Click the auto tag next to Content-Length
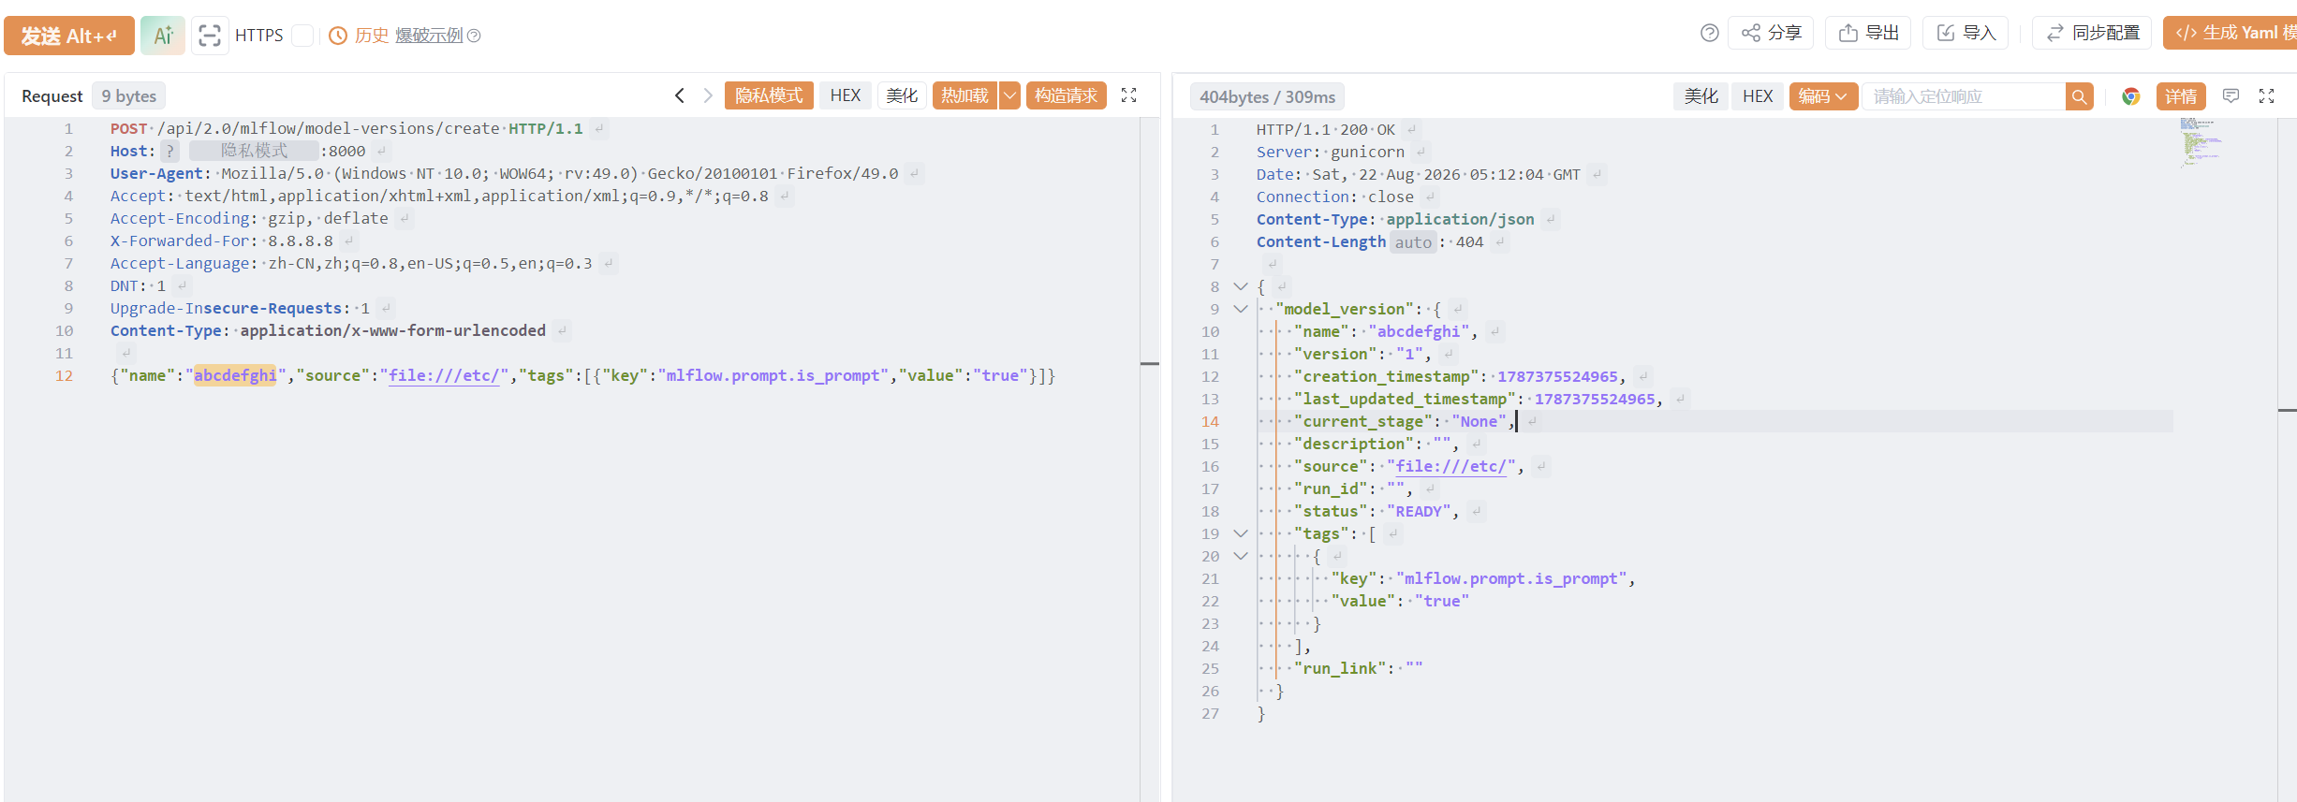This screenshot has width=2297, height=802. point(1413,242)
